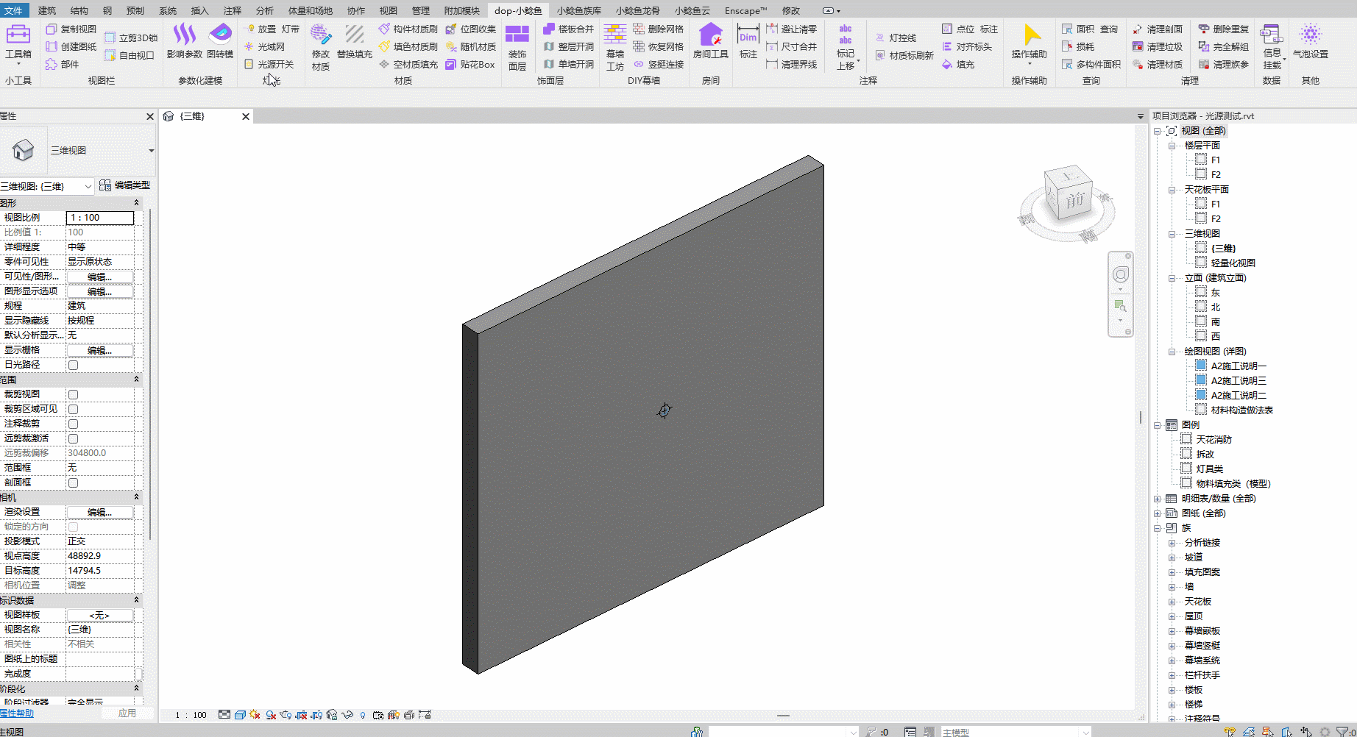Select the 光域网 light tool
Viewport: 1357px width, 737px height.
(264, 46)
